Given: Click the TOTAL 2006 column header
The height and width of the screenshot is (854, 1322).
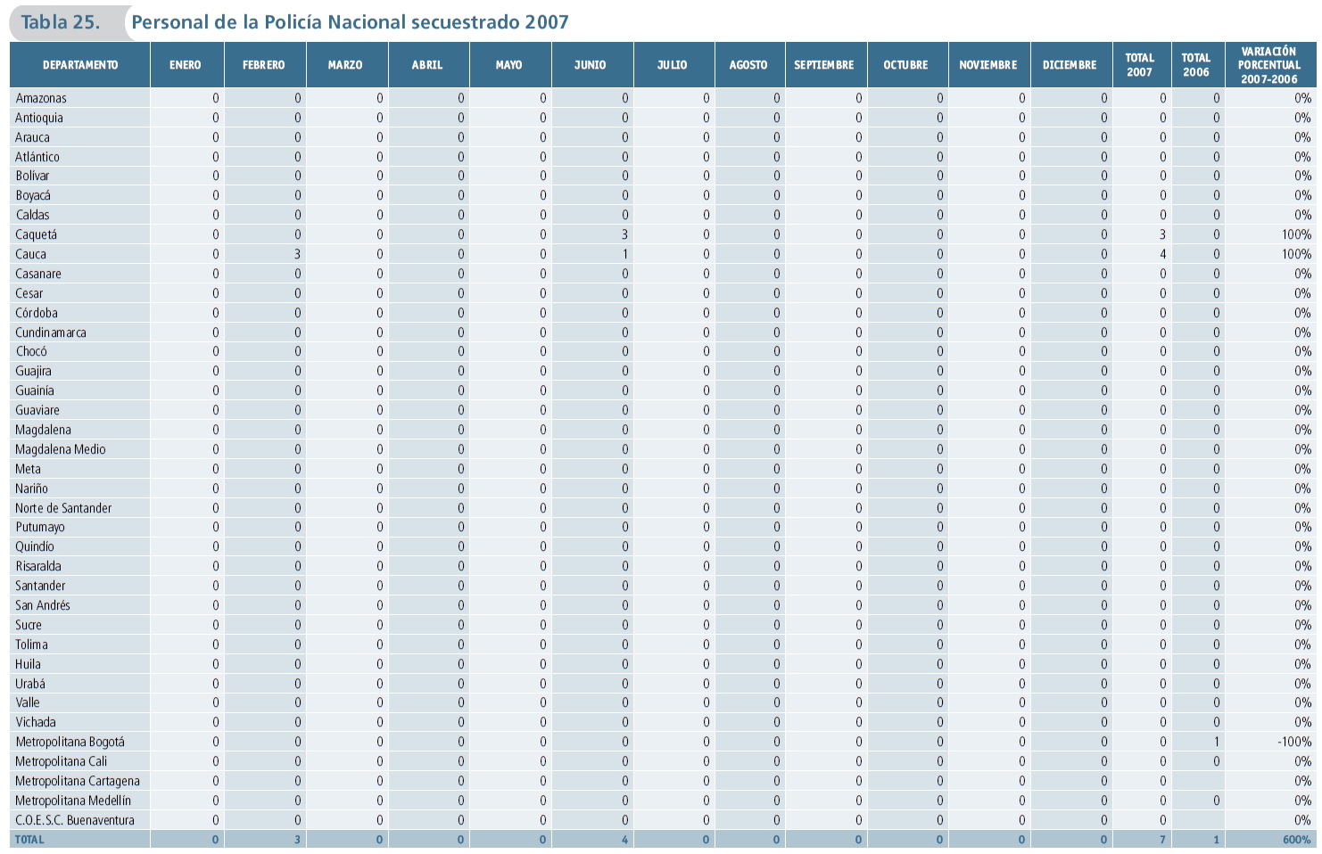Looking at the screenshot, I should [1195, 65].
